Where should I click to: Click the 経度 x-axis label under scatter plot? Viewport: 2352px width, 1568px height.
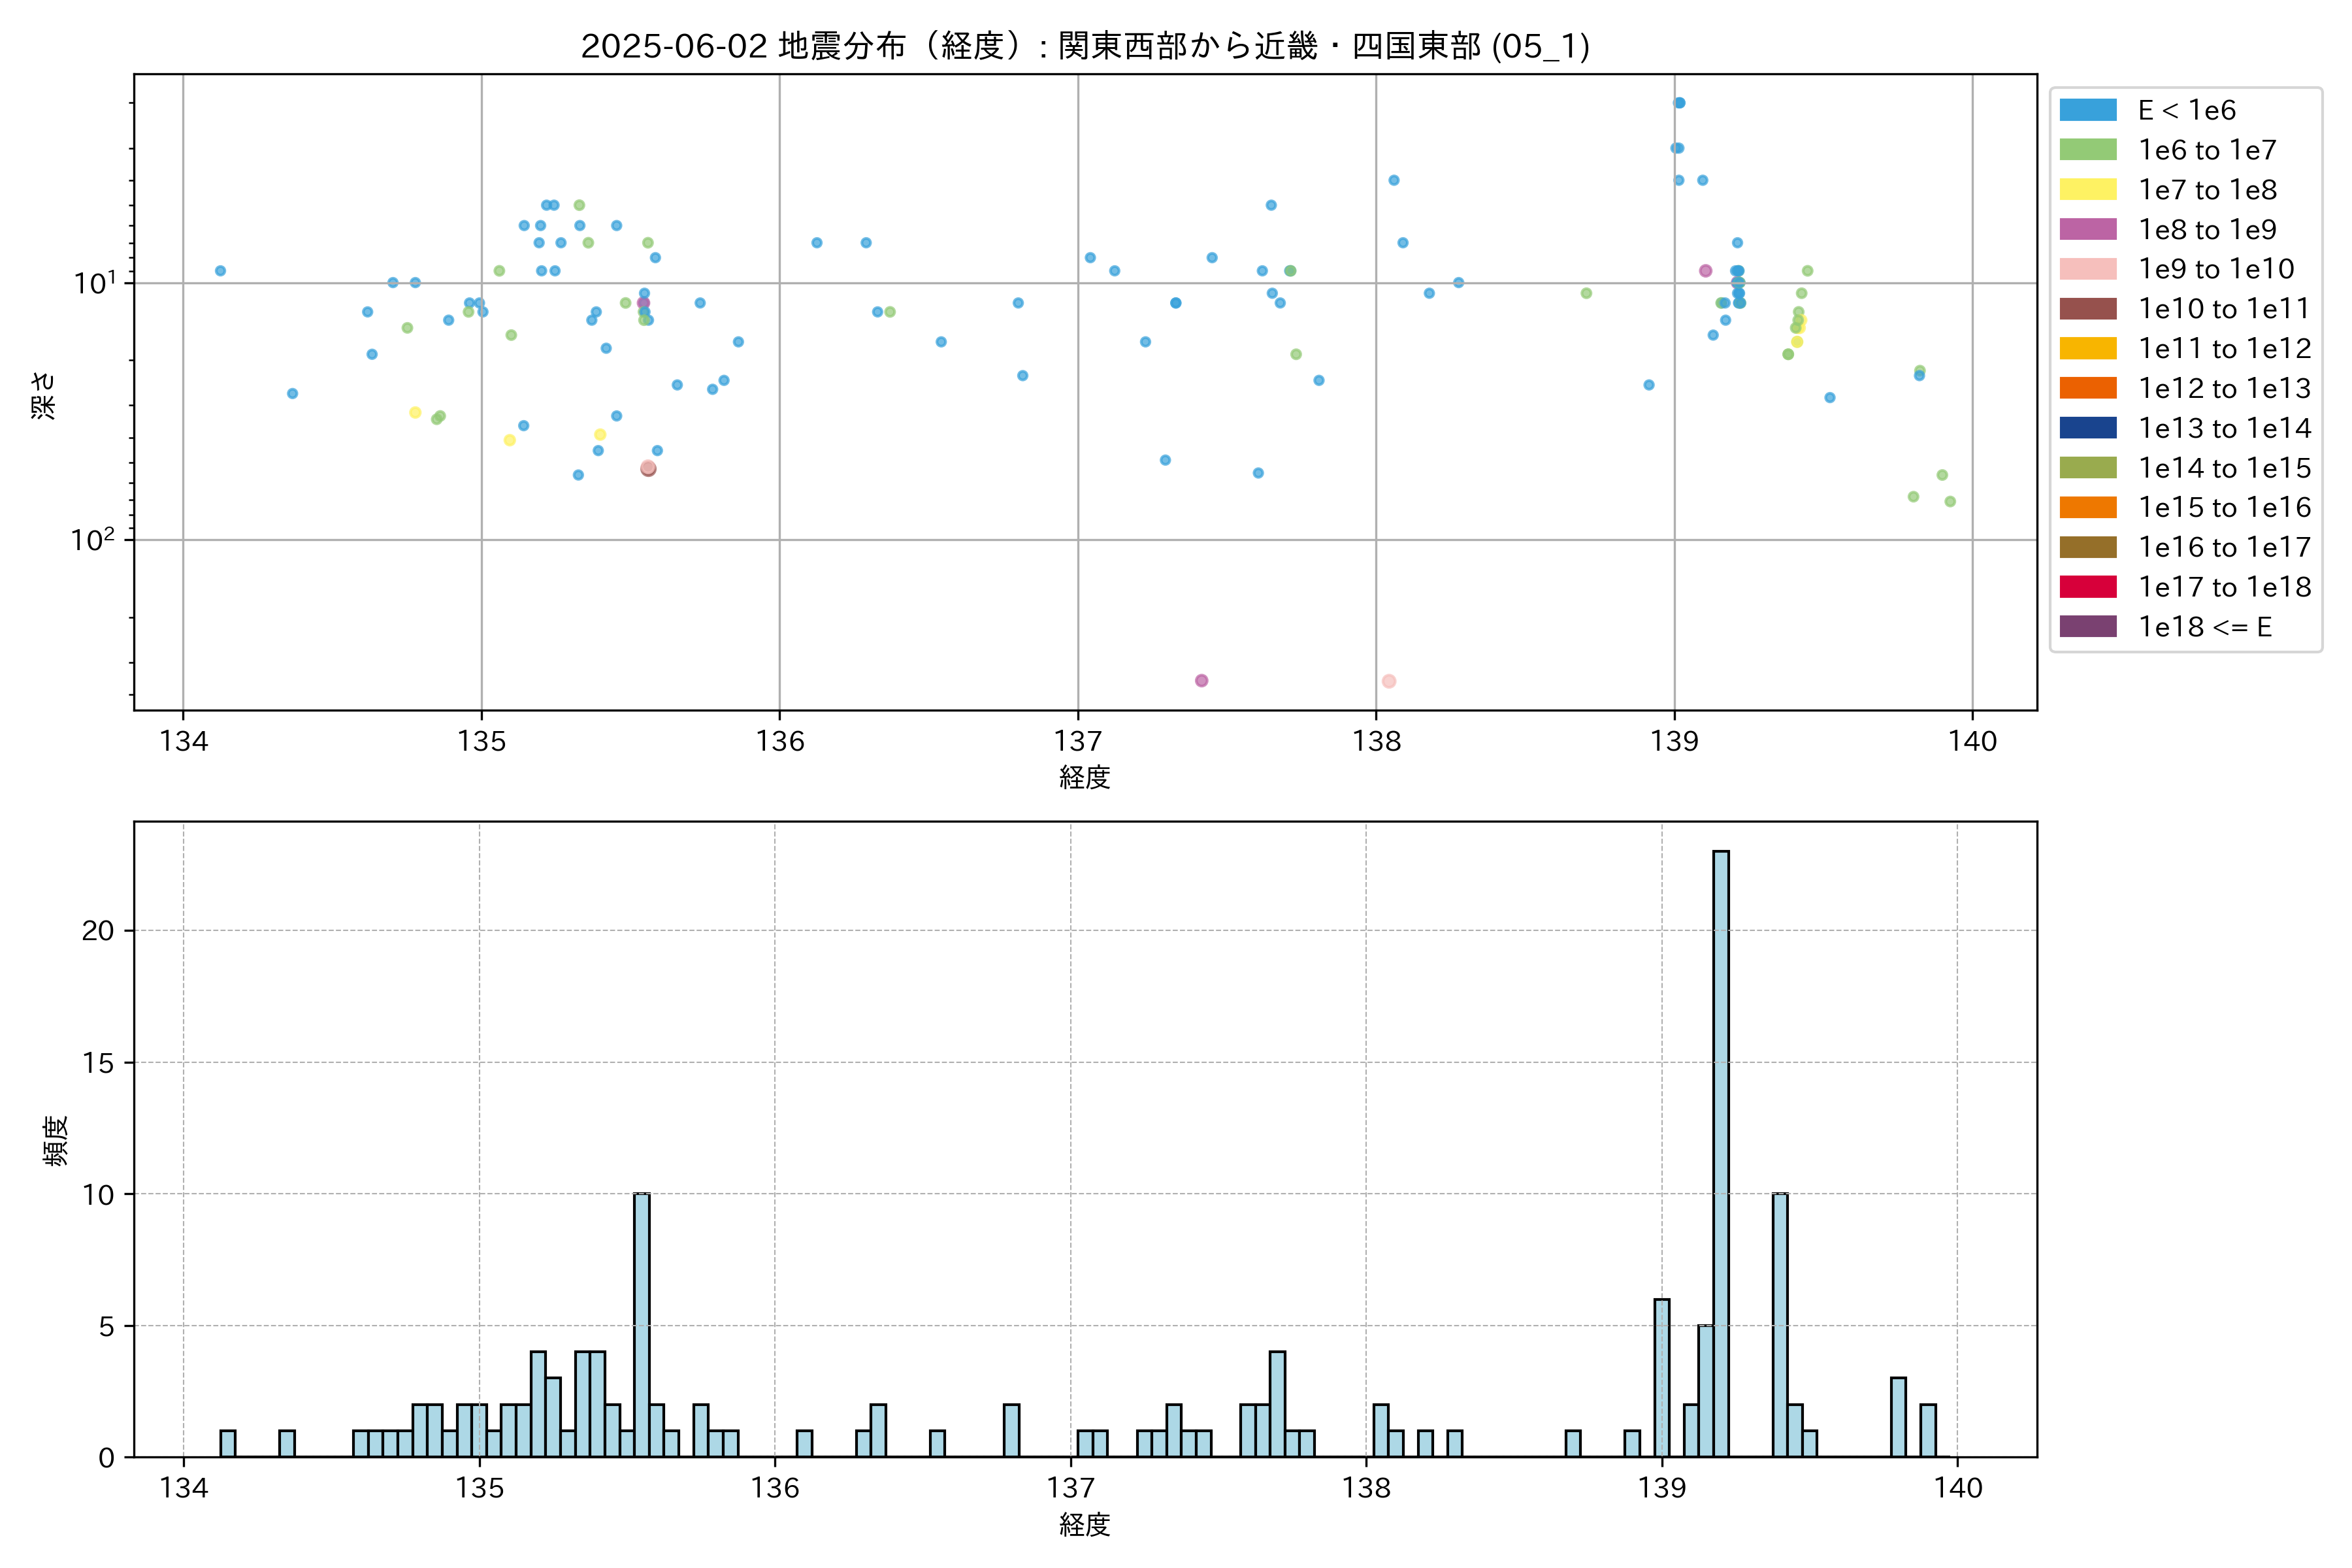(1085, 777)
